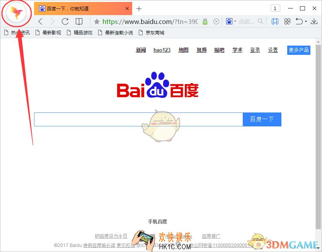Click the quick search box 点此...
This screenshot has height=252, width=322.
(247, 21)
